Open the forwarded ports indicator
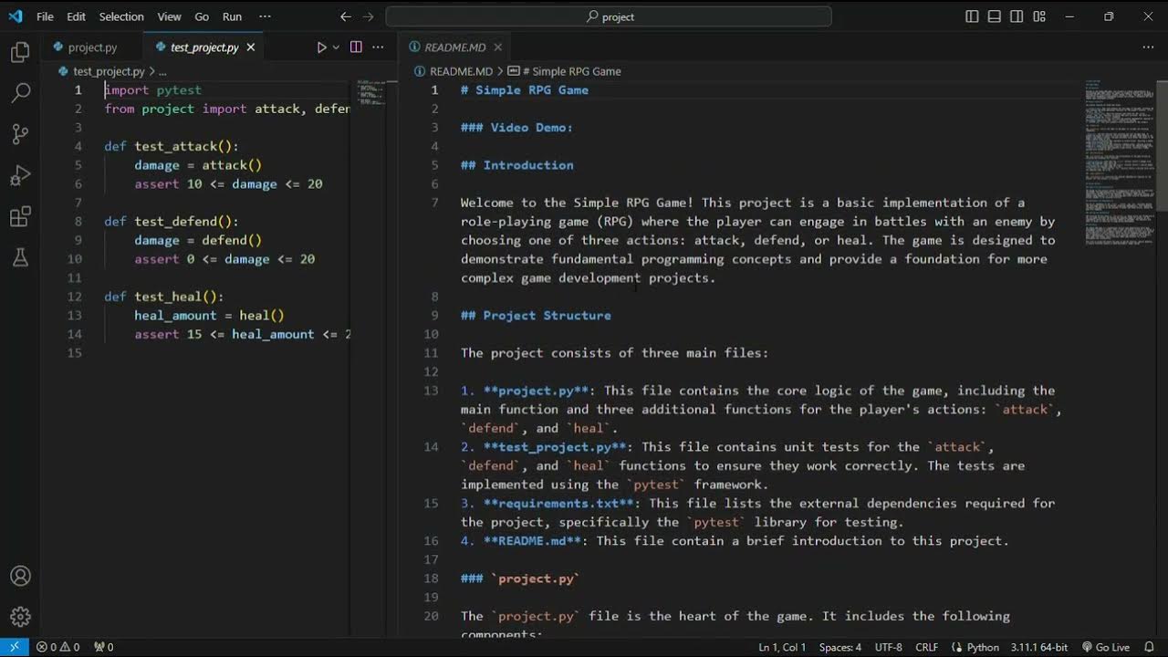The width and height of the screenshot is (1168, 657). tap(104, 647)
